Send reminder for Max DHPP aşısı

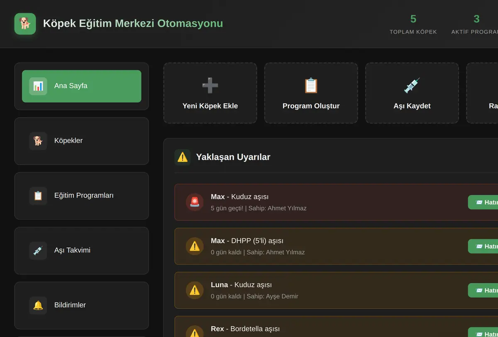483,246
